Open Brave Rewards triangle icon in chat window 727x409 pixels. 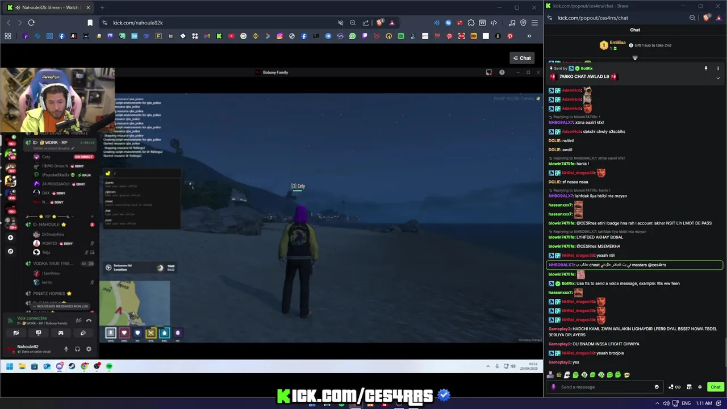click(718, 18)
